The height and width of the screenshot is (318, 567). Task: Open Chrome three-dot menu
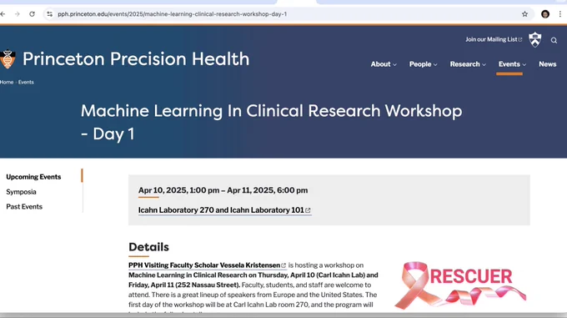pos(560,14)
